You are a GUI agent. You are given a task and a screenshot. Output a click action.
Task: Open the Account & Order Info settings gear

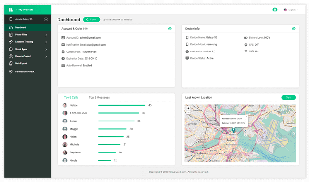coord(170,29)
